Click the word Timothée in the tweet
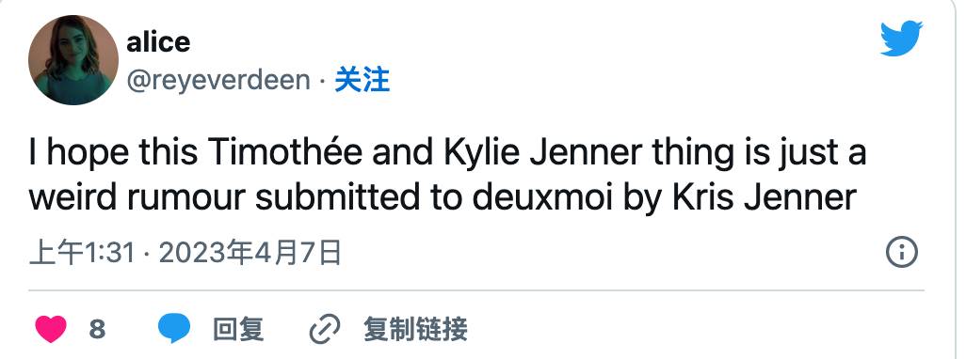 tap(284, 152)
